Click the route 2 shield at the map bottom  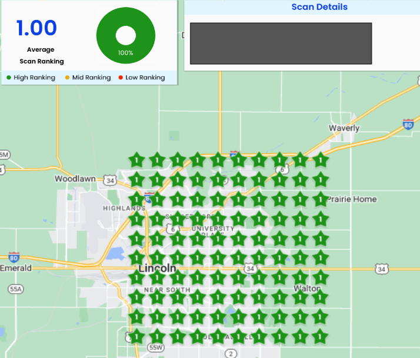(x=231, y=353)
